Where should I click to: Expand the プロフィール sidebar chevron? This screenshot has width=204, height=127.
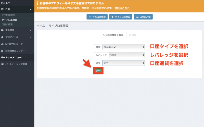tap(31, 37)
